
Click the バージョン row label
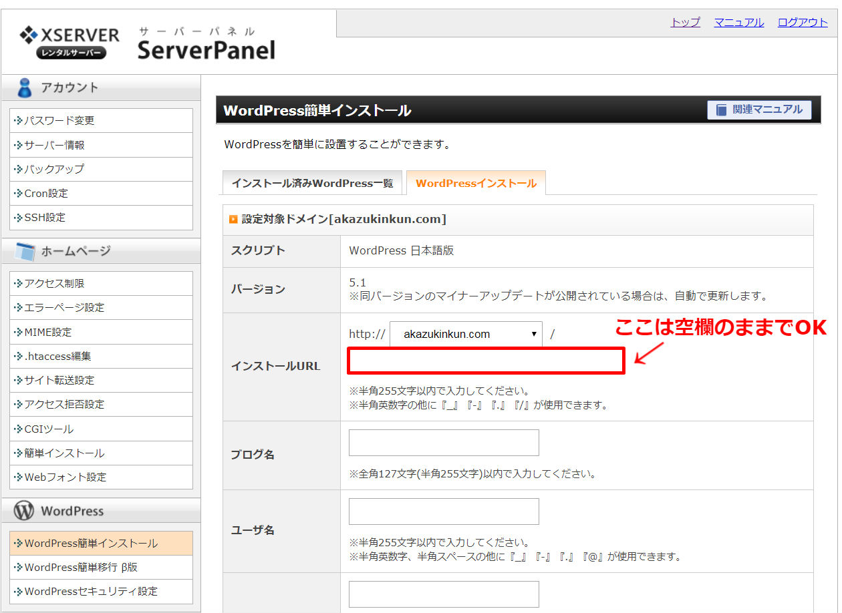point(258,289)
